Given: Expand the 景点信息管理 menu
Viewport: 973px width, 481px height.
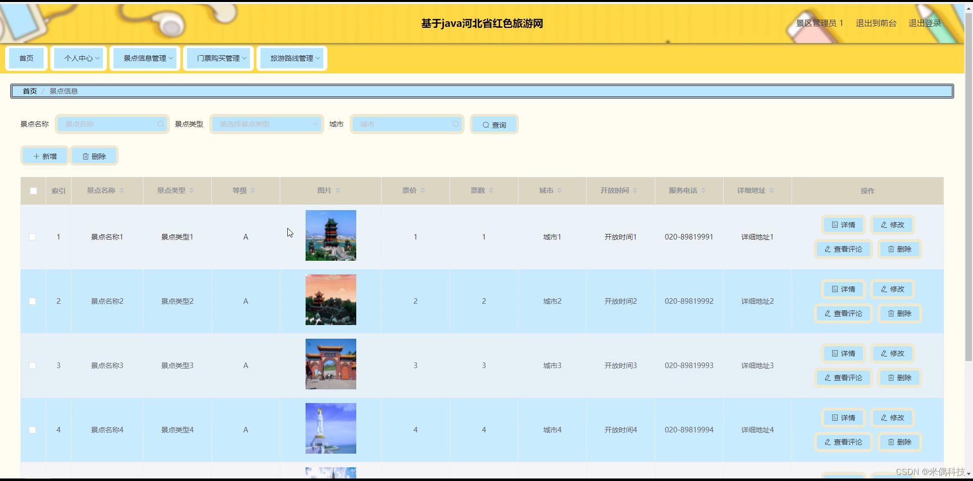Looking at the screenshot, I should click(x=145, y=58).
